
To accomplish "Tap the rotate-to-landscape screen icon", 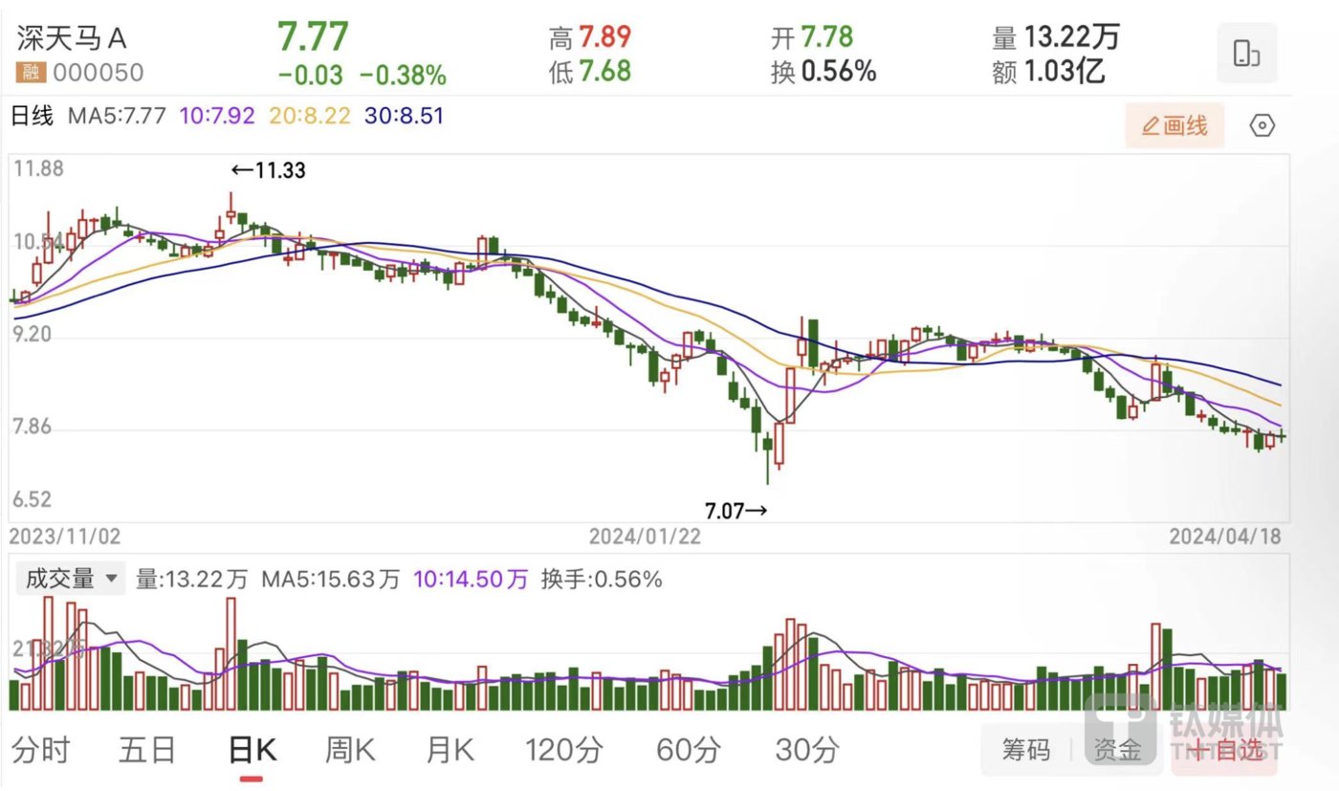I will coord(1246,53).
